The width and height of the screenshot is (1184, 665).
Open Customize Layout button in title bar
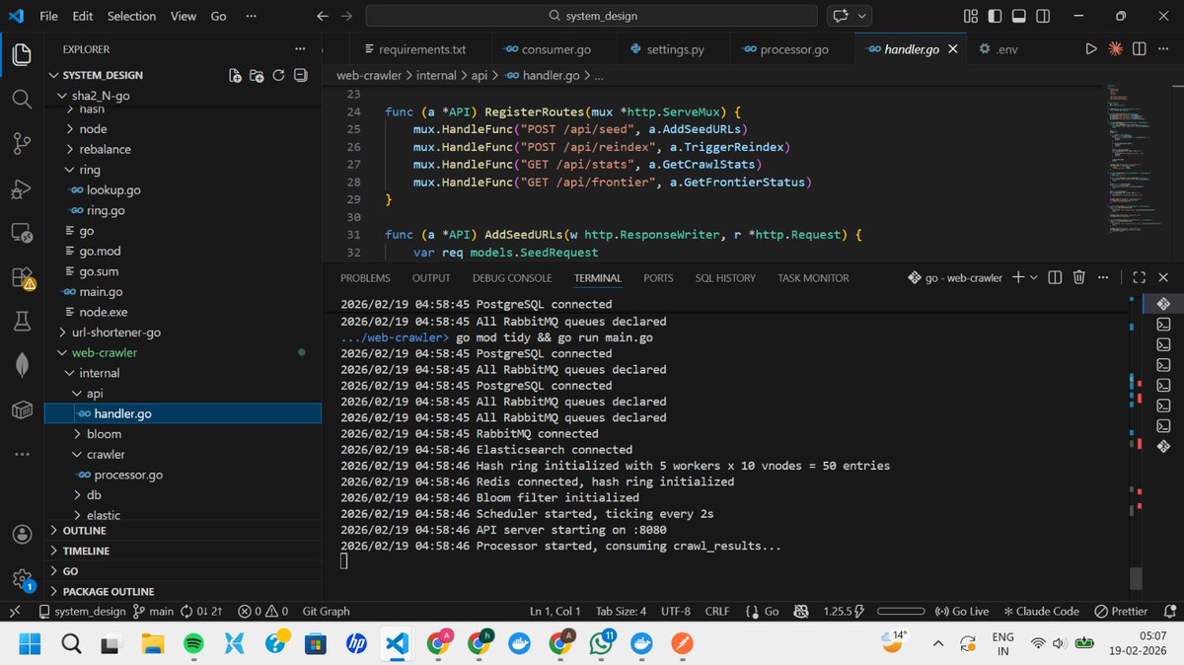point(970,16)
